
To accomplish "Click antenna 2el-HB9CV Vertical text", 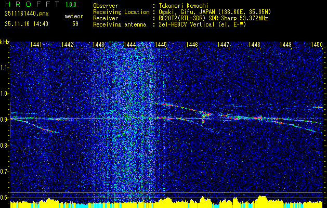I will (202, 24).
